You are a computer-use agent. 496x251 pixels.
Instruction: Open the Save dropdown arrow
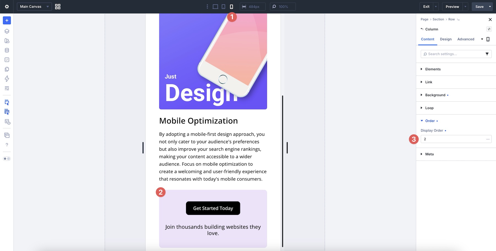490,7
